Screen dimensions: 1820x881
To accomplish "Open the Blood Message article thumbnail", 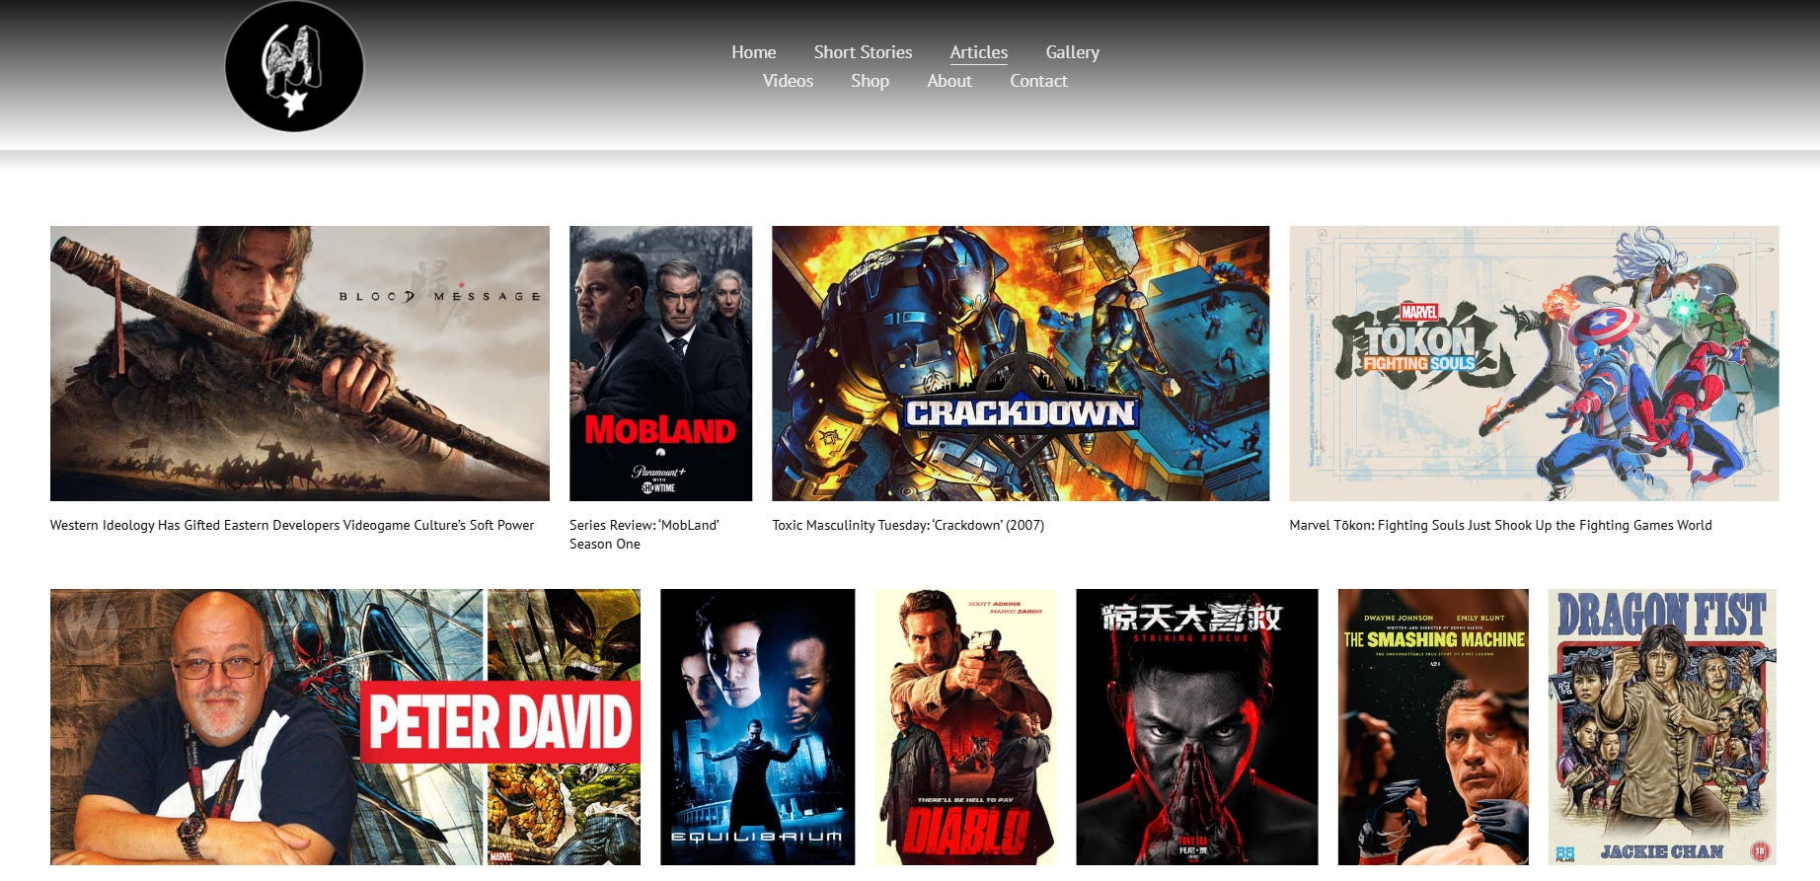I will click(300, 363).
